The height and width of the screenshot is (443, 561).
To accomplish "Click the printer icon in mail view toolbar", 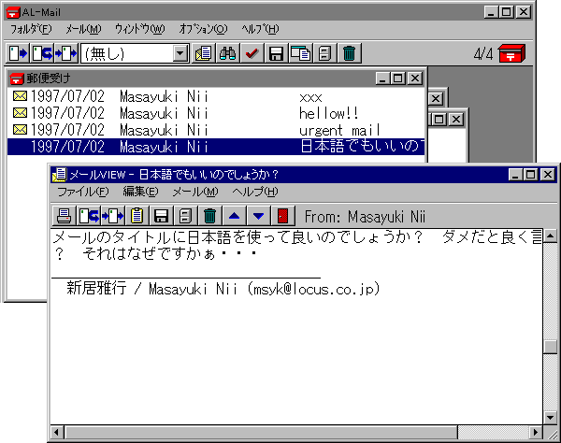I will [64, 216].
